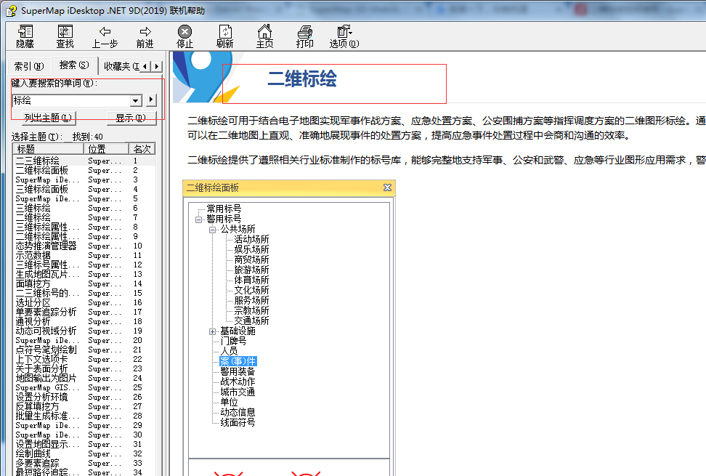
Task: Select 门牌号 in the symbol tree
Action: (233, 342)
